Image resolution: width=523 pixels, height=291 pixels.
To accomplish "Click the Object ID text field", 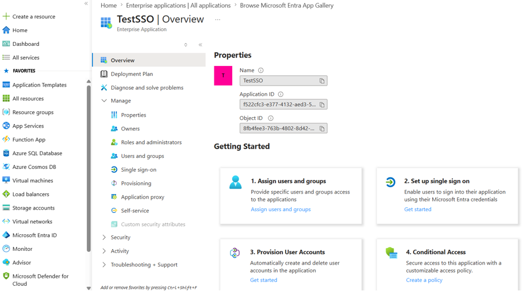I will pyautogui.click(x=283, y=129).
